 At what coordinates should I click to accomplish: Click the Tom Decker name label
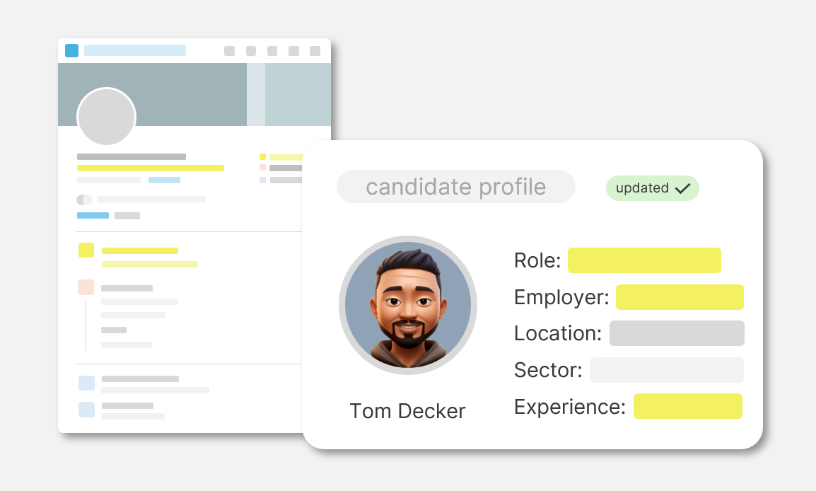pyautogui.click(x=407, y=411)
